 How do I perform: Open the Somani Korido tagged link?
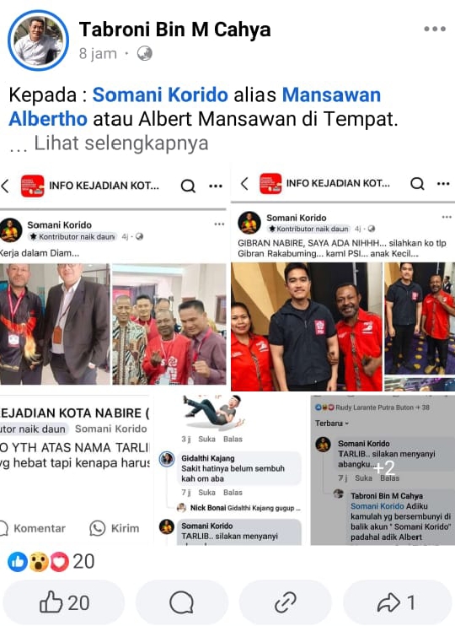point(160,95)
